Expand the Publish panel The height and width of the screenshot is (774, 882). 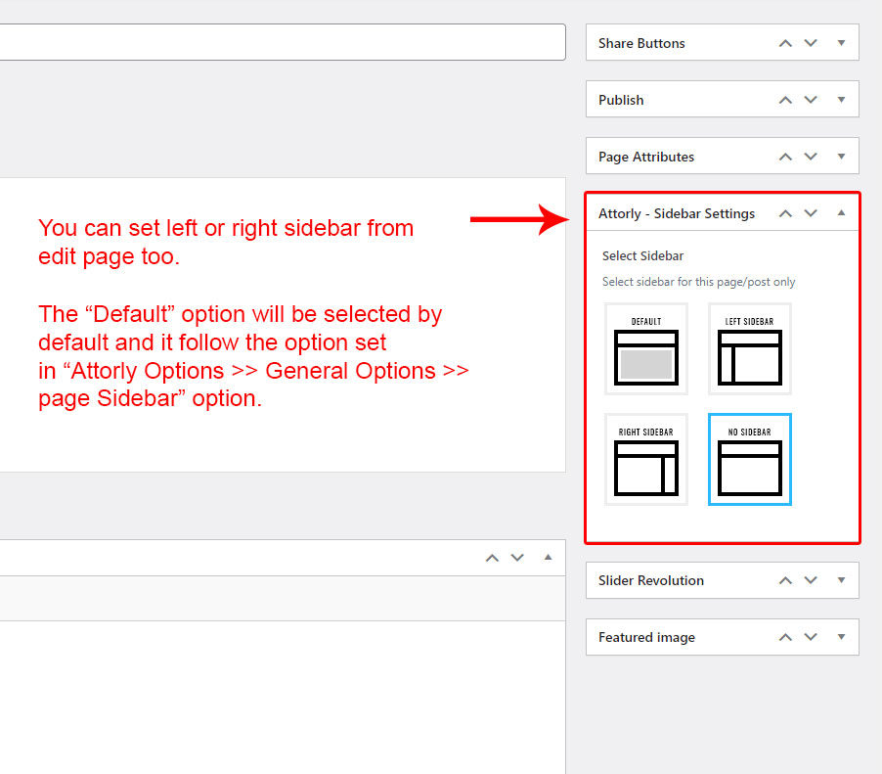(x=841, y=100)
